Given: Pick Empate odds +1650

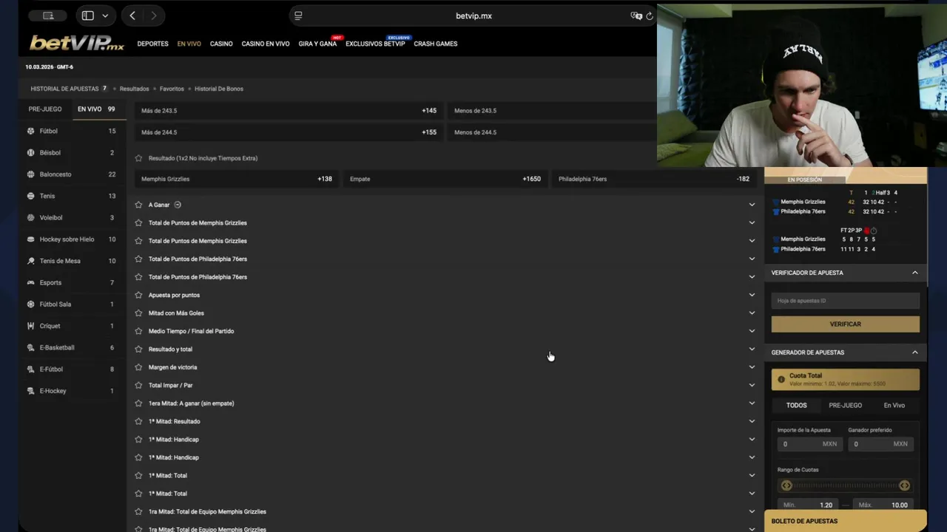Looking at the screenshot, I should pos(445,179).
